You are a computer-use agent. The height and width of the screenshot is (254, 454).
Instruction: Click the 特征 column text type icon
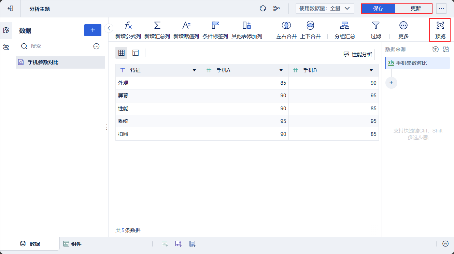(123, 70)
